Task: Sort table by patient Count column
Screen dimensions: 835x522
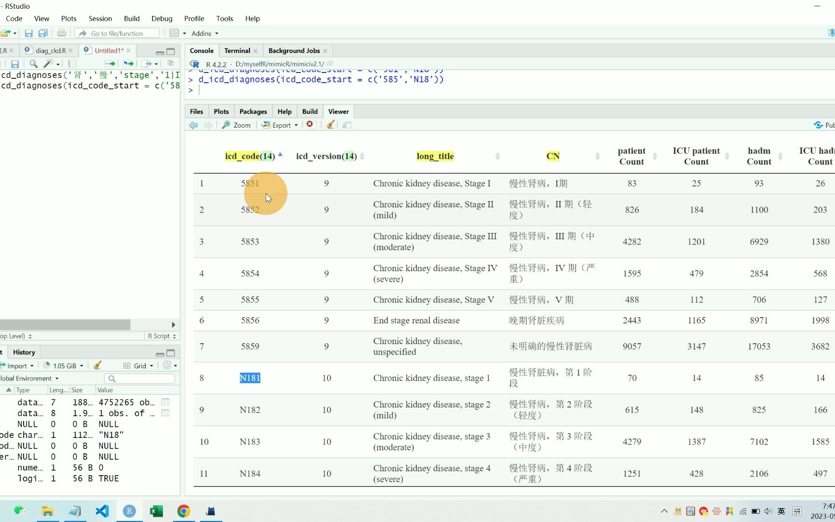Action: click(632, 156)
